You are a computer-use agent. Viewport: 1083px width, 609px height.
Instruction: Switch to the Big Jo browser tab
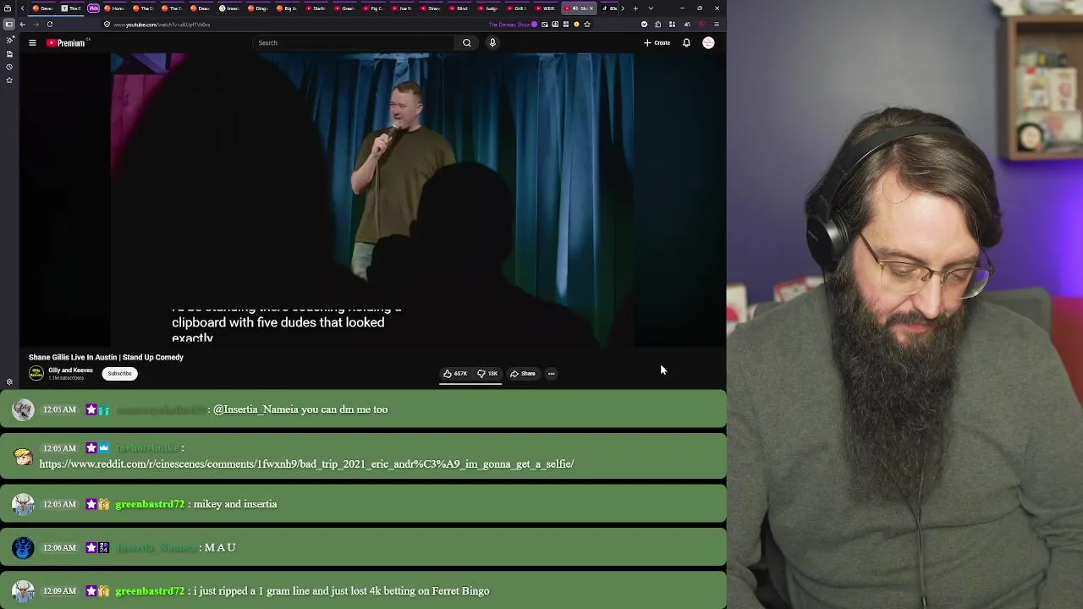pos(286,8)
